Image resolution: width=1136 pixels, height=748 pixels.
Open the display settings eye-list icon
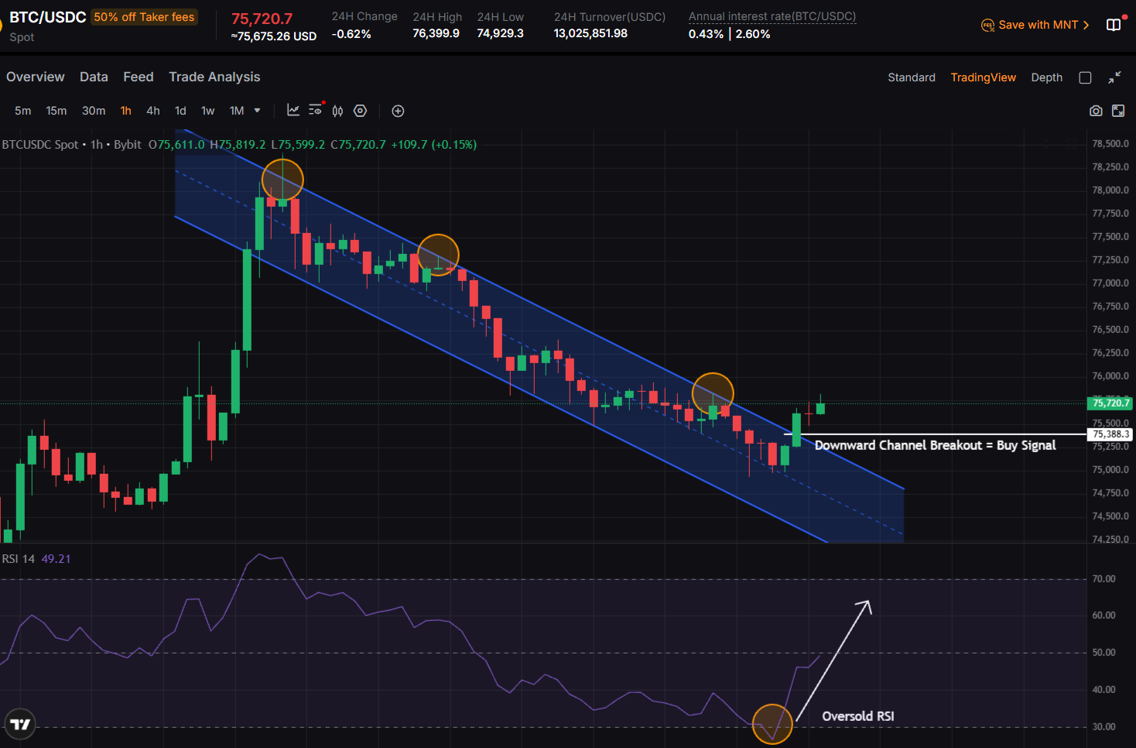point(316,110)
